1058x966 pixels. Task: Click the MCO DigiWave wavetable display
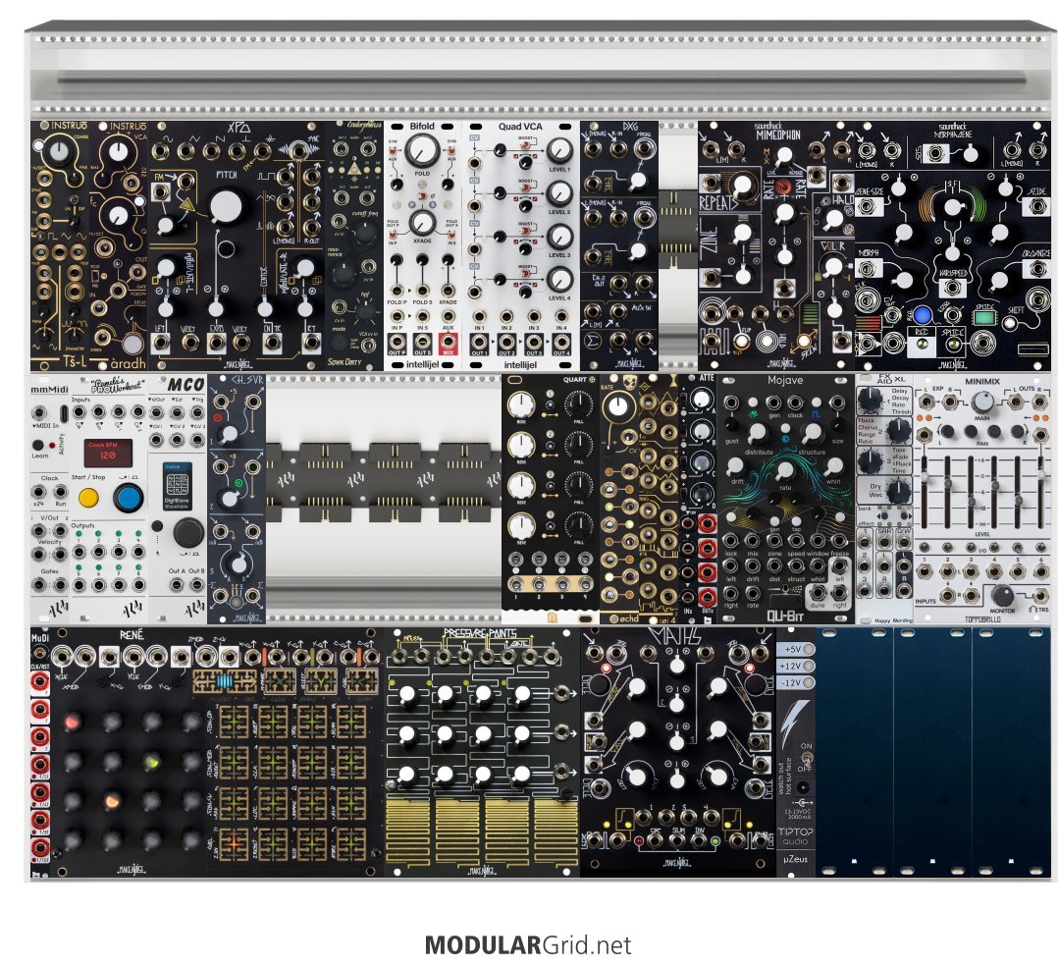[177, 486]
